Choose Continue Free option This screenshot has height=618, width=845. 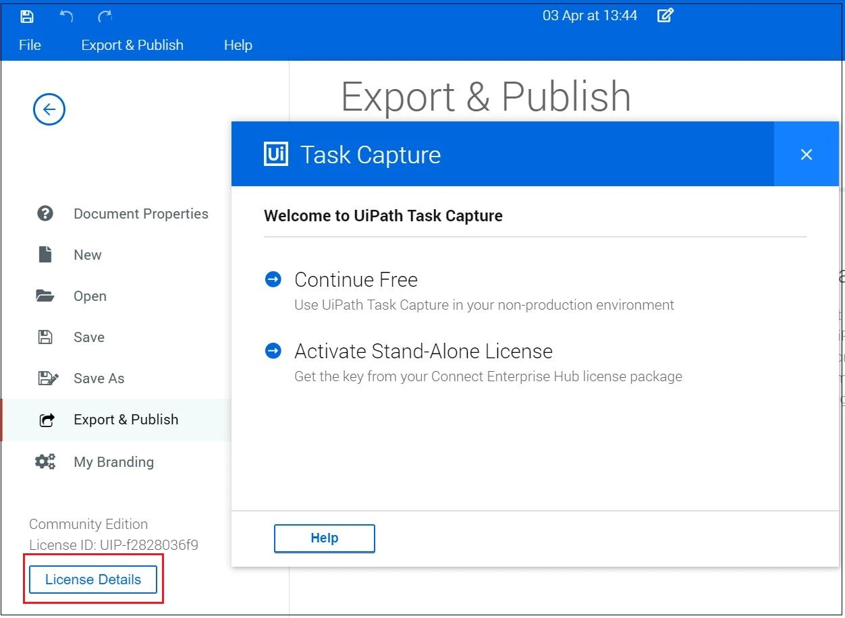[356, 279]
